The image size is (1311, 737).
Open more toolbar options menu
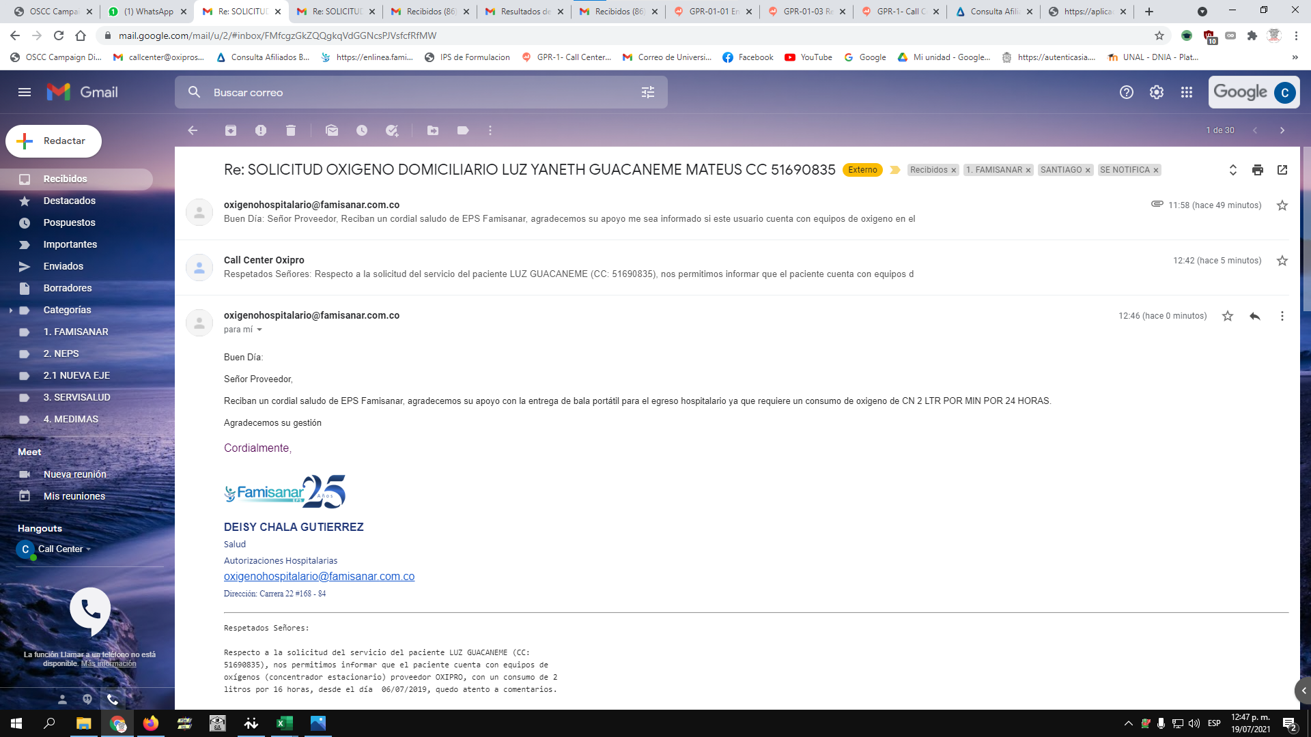point(490,130)
